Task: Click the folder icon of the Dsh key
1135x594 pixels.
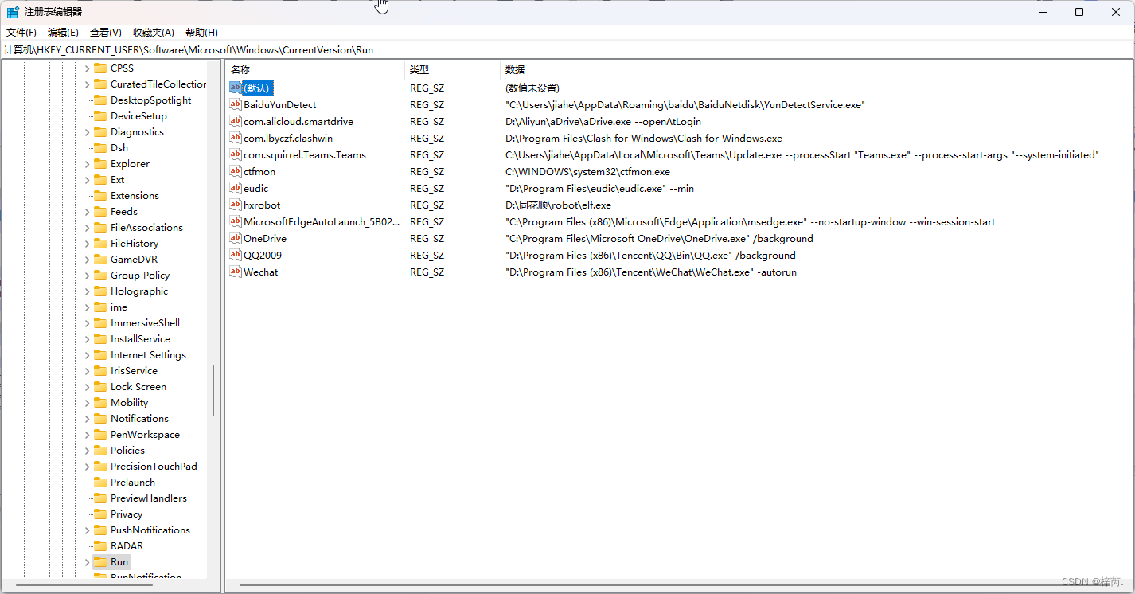Action: click(x=100, y=147)
